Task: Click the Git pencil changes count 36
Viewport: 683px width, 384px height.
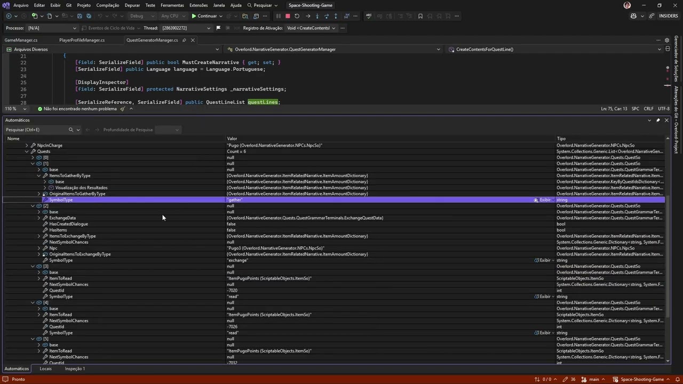Action: click(570, 379)
